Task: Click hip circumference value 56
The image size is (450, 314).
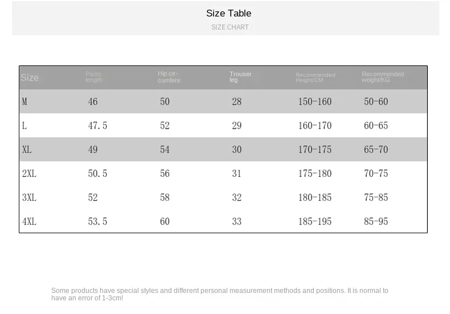Action: point(165,173)
